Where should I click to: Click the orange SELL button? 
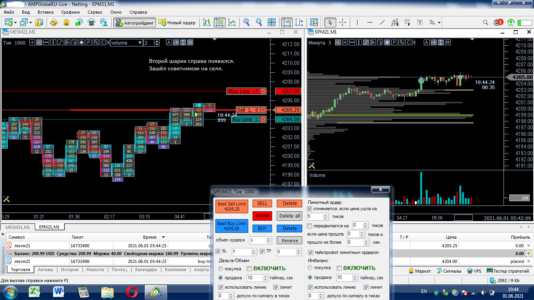262,204
